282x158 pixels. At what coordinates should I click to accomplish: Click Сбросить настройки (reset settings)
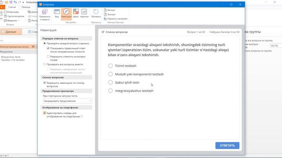coord(115,18)
